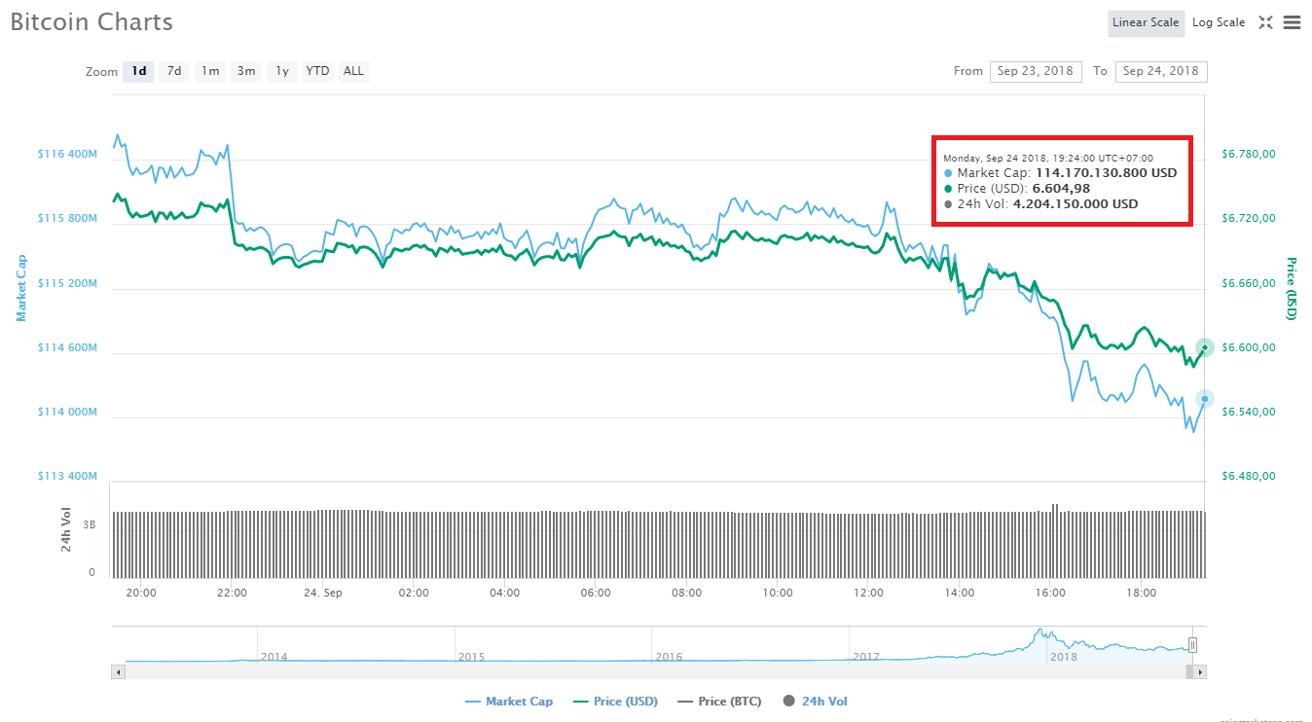This screenshot has height=722, width=1312.
Task: Edit the From date field
Action: tap(1036, 71)
